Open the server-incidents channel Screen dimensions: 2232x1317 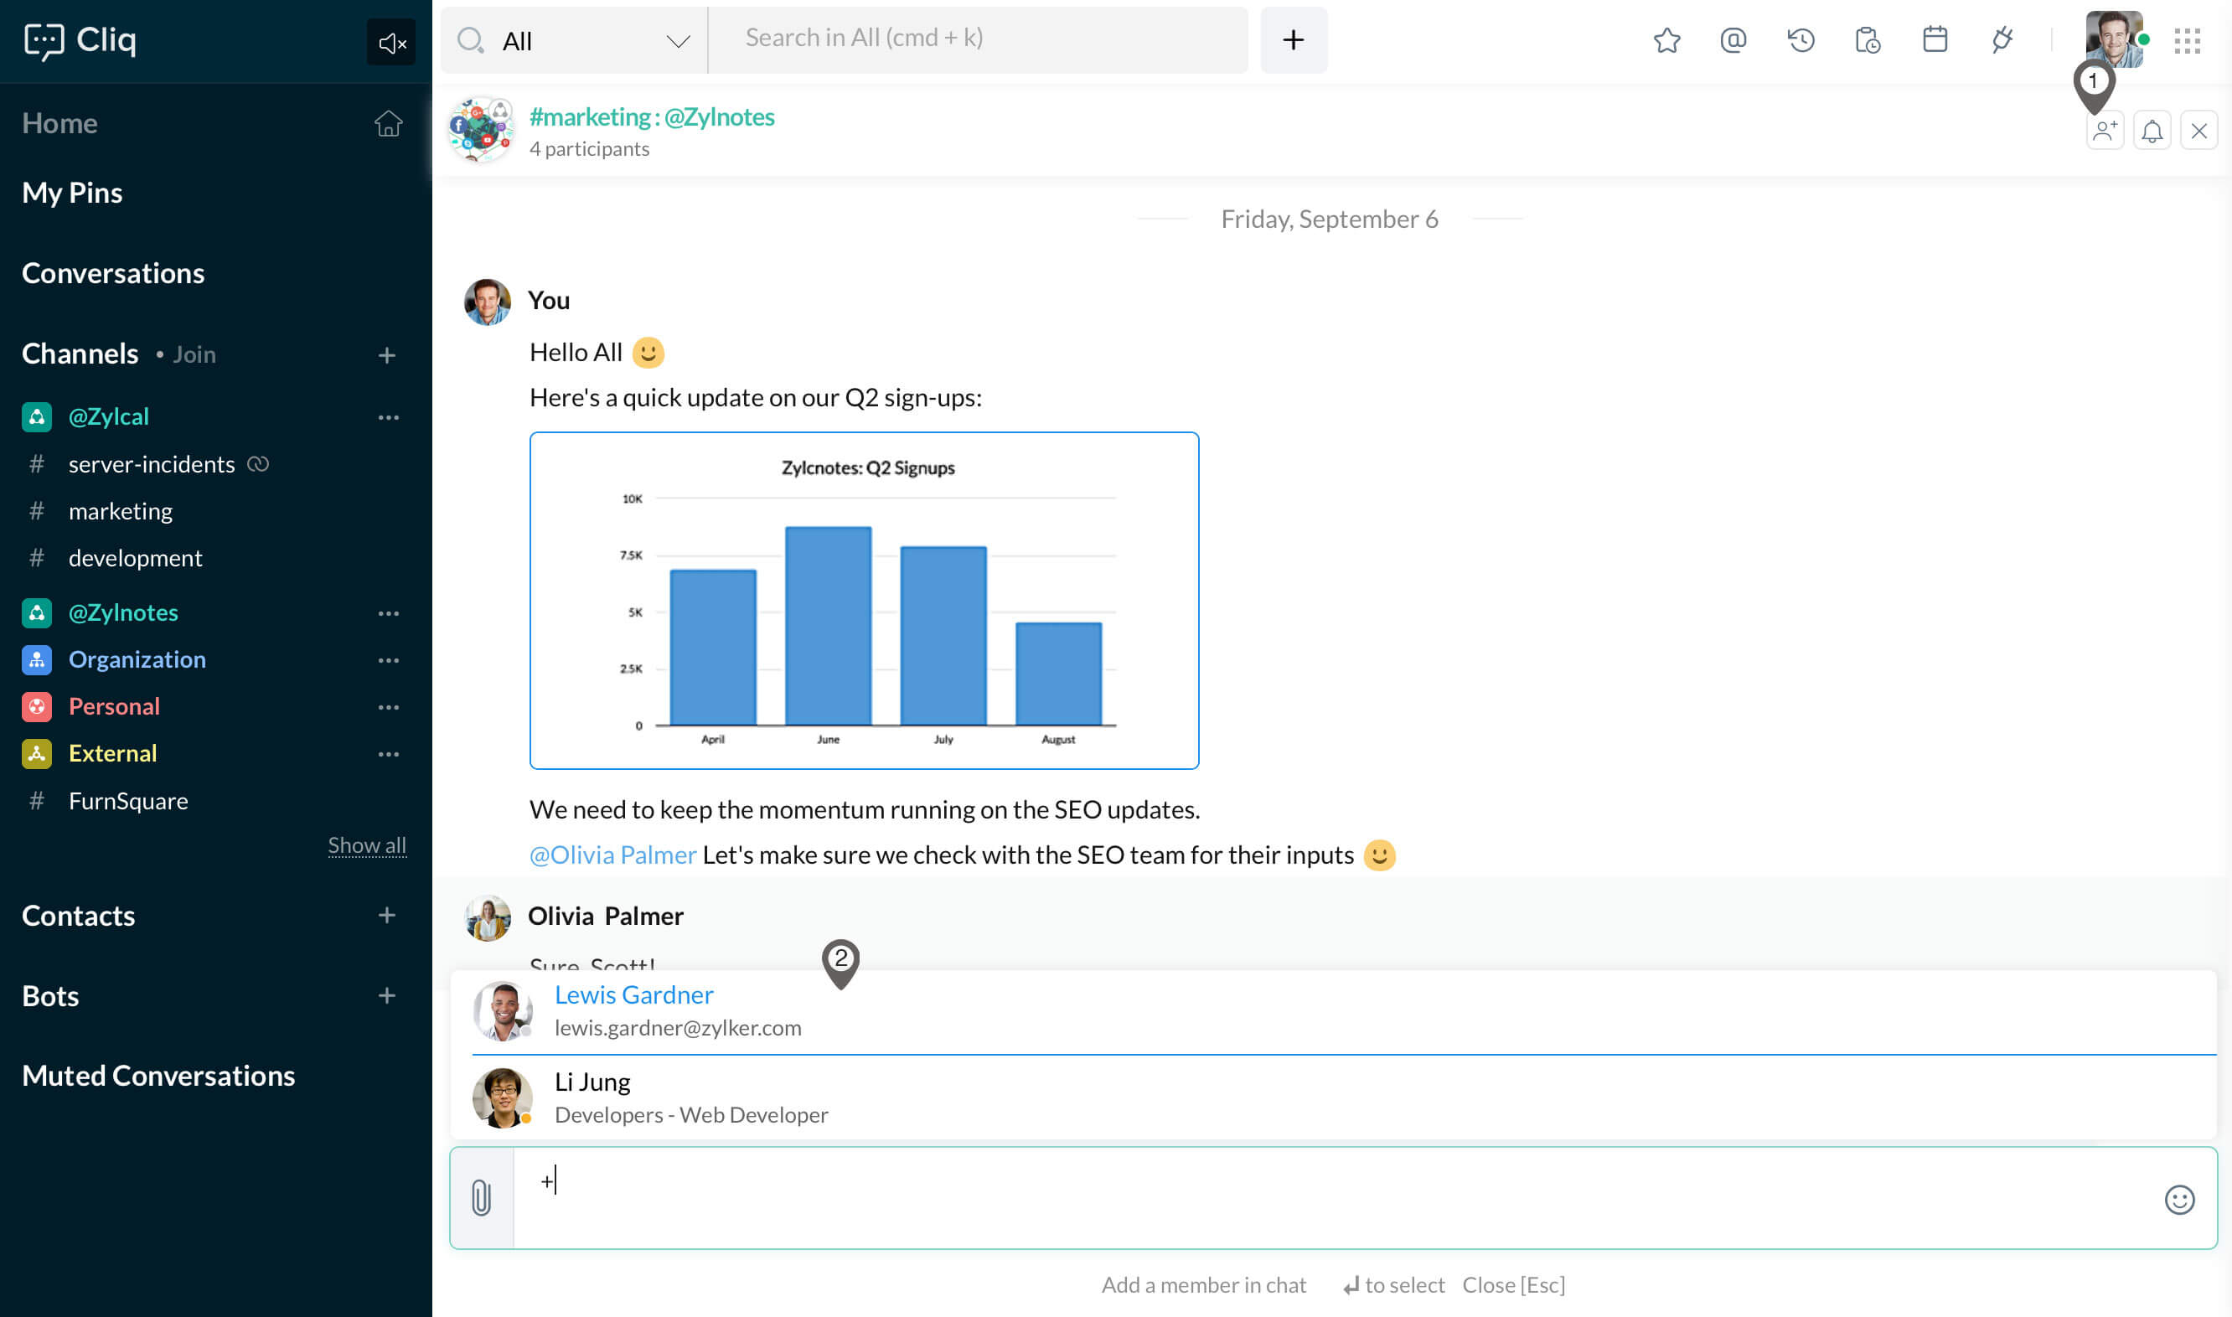pos(151,463)
